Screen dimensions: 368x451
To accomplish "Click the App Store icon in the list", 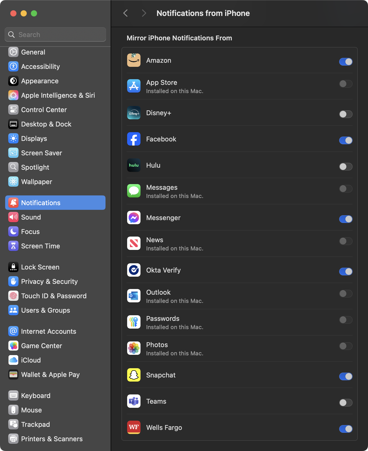I will pyautogui.click(x=134, y=86).
